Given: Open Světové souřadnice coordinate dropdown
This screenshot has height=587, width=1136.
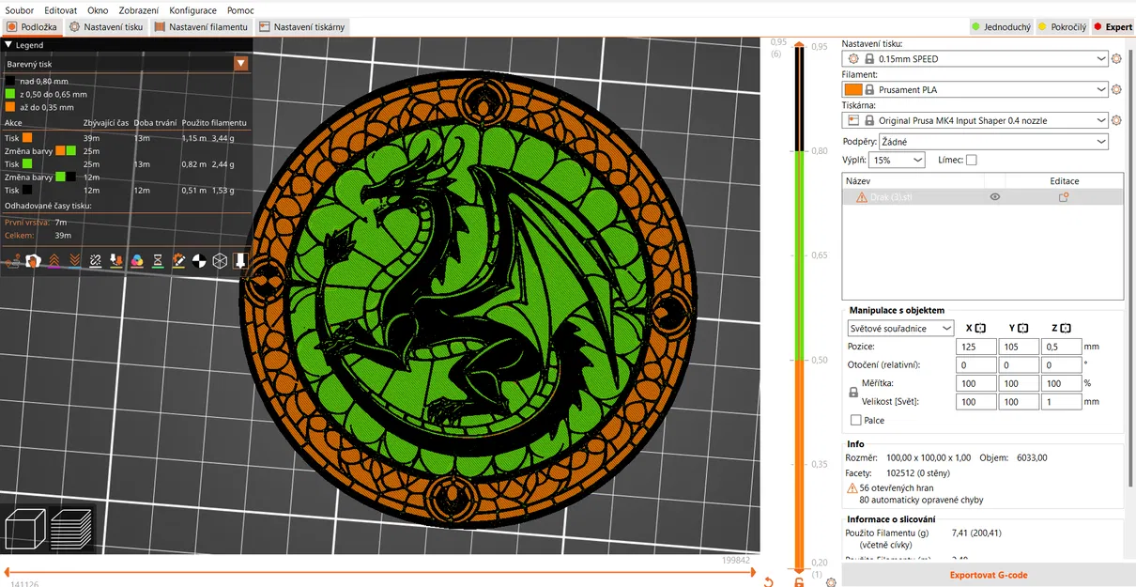Looking at the screenshot, I should 900,329.
